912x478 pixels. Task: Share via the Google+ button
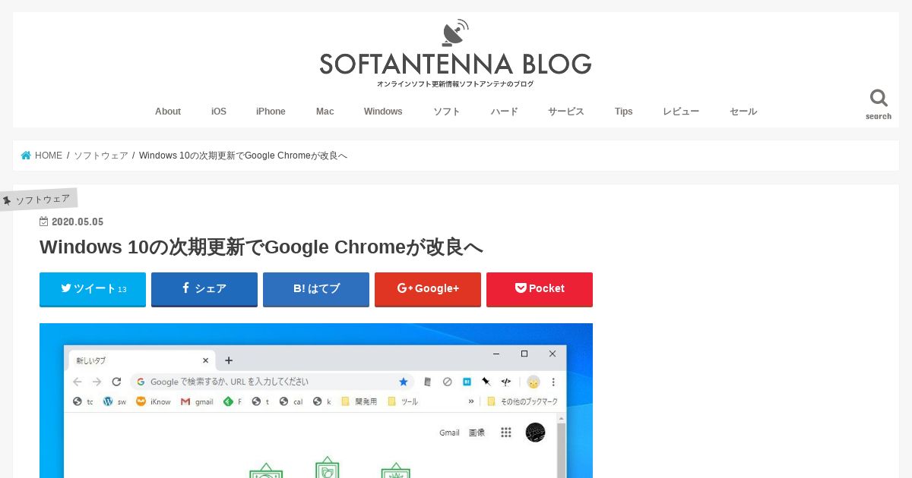tap(428, 289)
